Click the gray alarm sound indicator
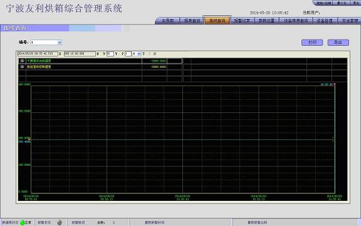 pos(60,222)
